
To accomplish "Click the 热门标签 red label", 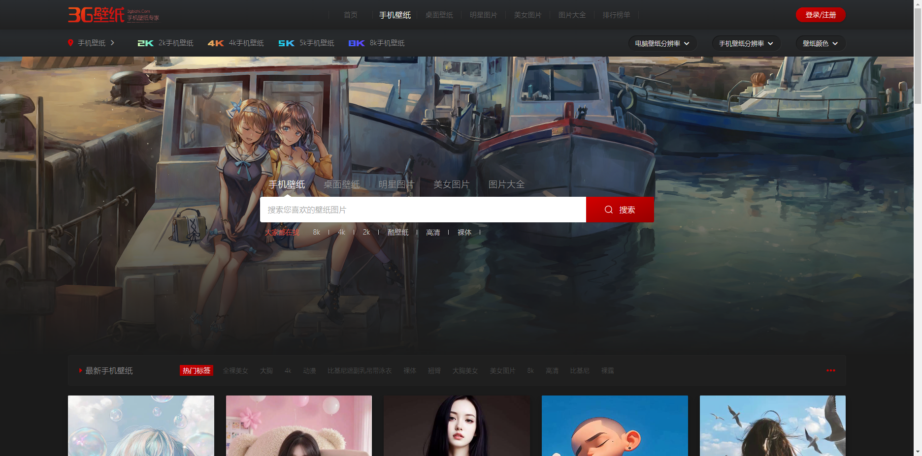I will point(197,370).
